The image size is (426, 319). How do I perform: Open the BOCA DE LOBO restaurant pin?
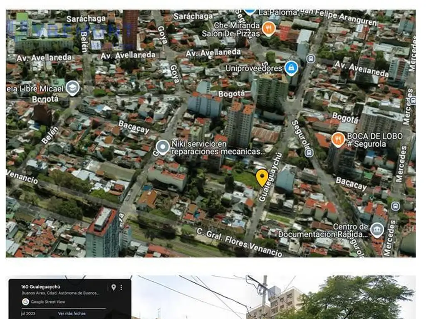click(338, 140)
